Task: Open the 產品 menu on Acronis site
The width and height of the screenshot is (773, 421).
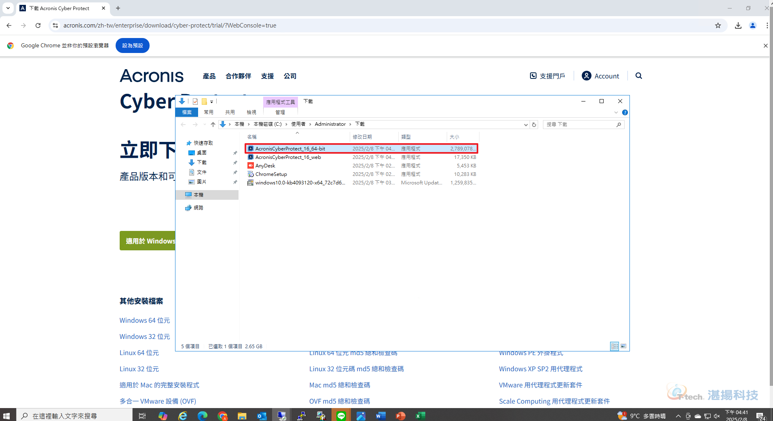Action: pos(209,76)
